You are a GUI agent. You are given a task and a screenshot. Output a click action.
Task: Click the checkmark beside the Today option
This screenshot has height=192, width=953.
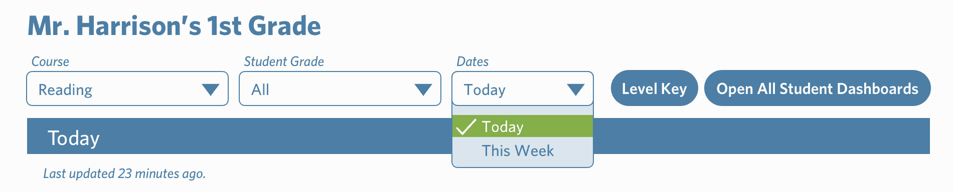click(x=466, y=127)
